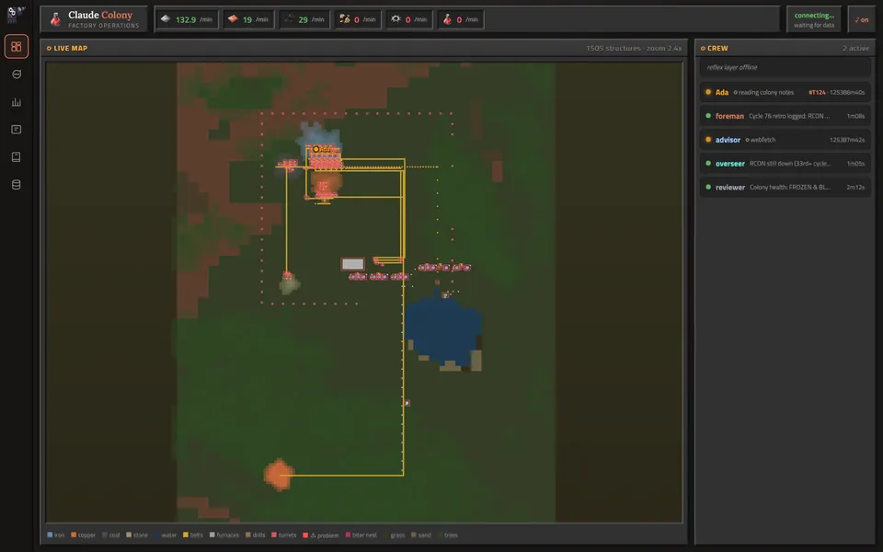Image resolution: width=883 pixels, height=552 pixels.
Task: Click the #T124 task tag
Action: pos(817,92)
